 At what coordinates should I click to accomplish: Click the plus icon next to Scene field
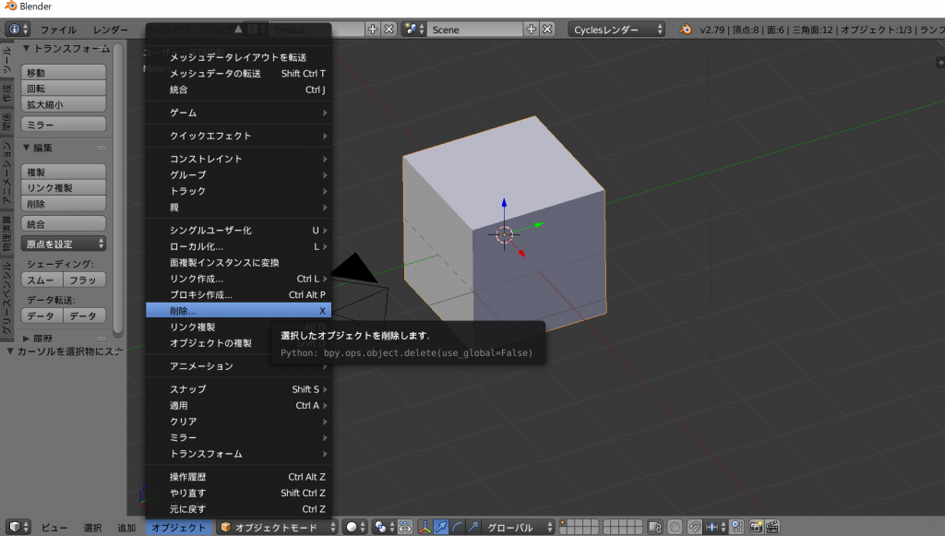(x=532, y=30)
